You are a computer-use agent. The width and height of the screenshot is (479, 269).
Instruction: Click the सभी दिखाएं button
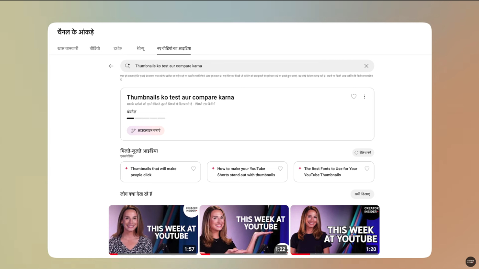362,194
